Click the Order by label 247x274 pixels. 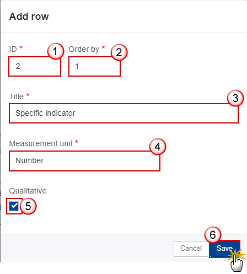(84, 49)
